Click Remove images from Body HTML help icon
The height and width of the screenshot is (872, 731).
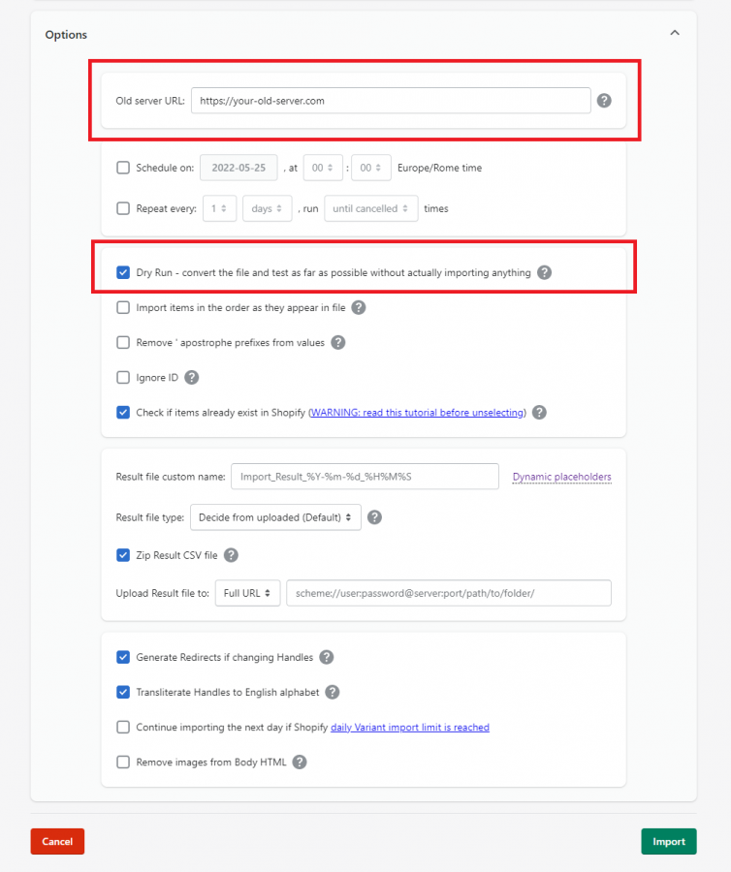[300, 762]
